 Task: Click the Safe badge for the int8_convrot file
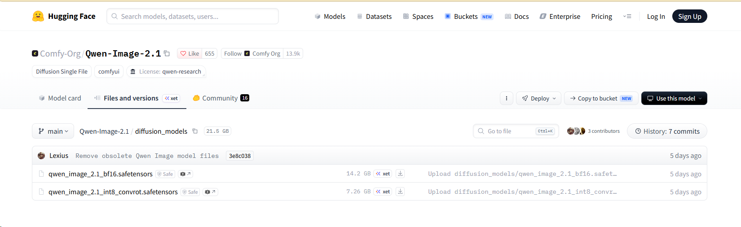190,192
